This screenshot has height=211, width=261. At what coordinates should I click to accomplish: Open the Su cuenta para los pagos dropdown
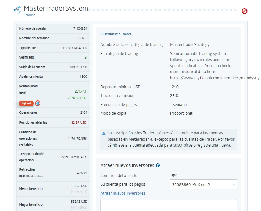pos(203,184)
